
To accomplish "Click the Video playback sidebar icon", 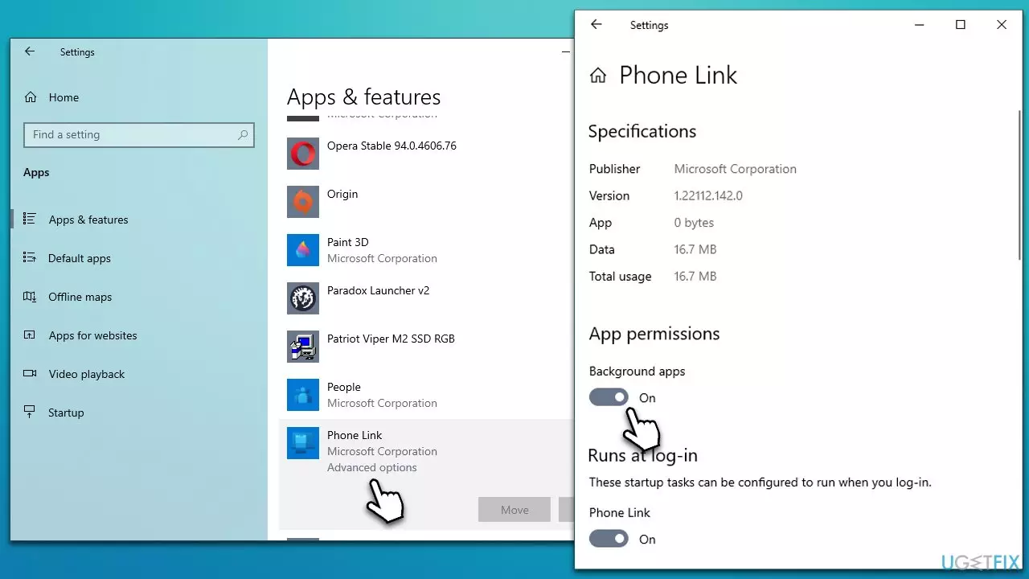I will coord(30,373).
